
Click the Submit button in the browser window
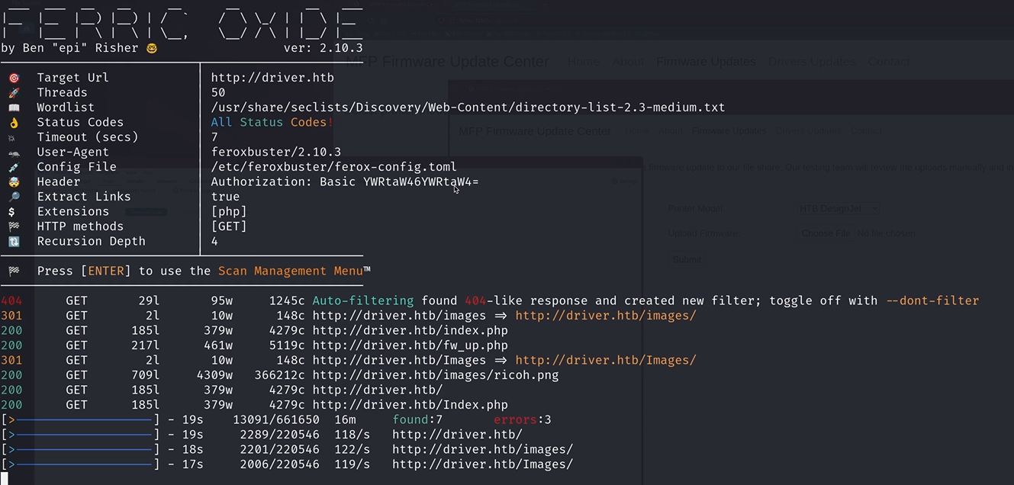[x=687, y=259]
